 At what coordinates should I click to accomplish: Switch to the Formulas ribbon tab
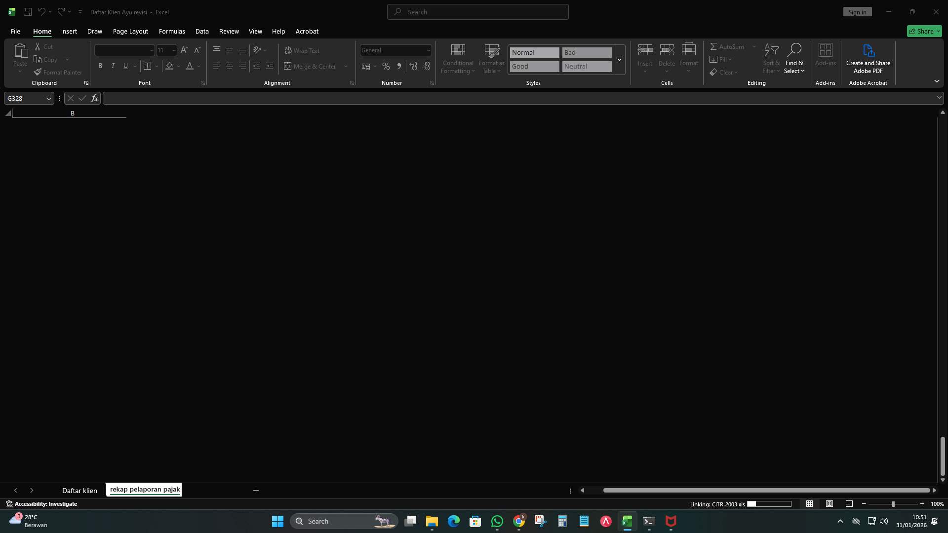coord(171,31)
